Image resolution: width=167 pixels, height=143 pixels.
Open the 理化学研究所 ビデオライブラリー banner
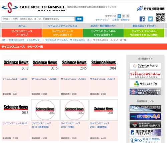(x=145, y=133)
